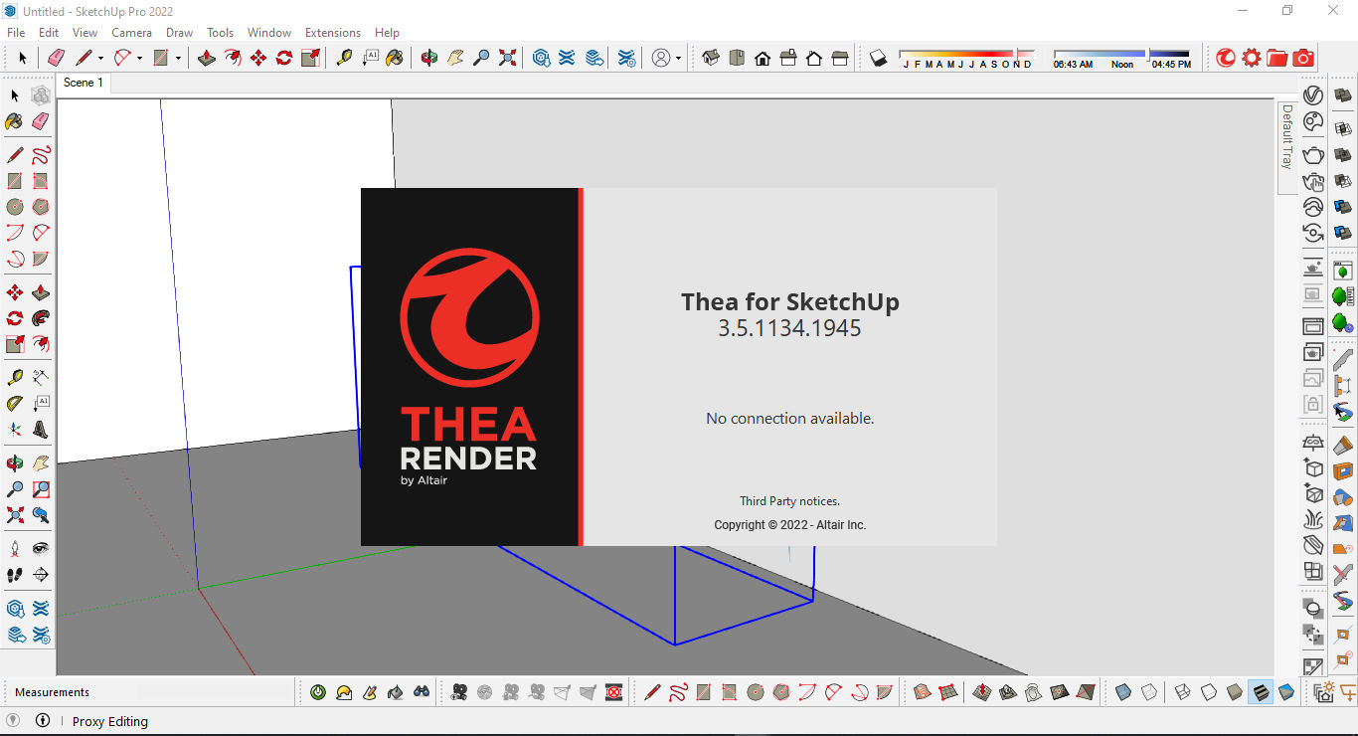Choose the Pan (hand) tool
This screenshot has height=736, width=1358.
coord(455,58)
